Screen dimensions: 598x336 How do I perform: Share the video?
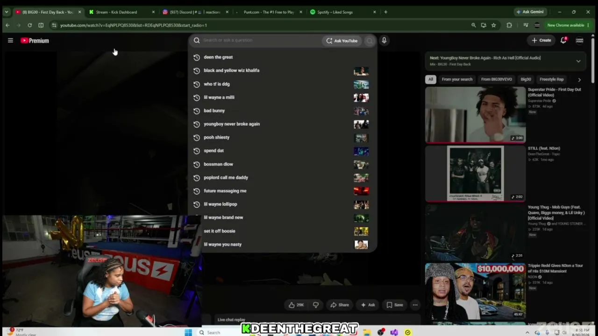coord(340,305)
